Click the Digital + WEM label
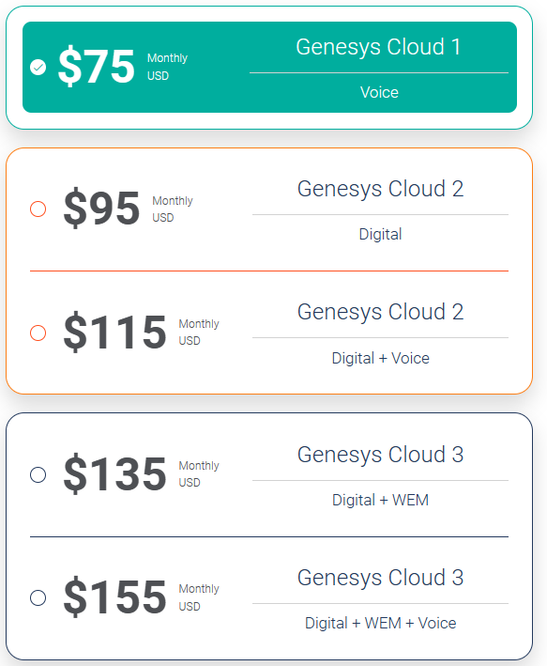Image resolution: width=547 pixels, height=666 pixels. pos(380,500)
